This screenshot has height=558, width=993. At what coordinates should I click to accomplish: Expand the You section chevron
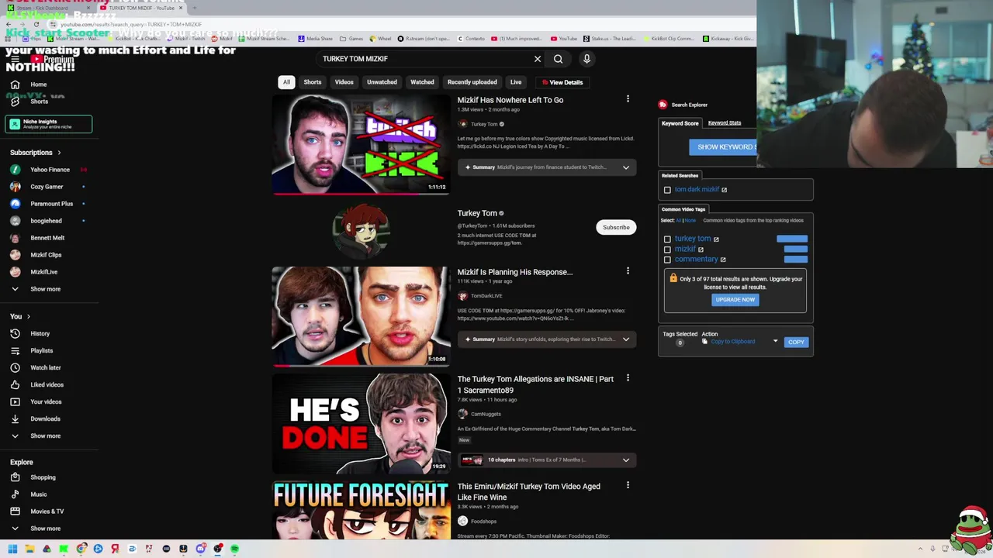coord(29,316)
